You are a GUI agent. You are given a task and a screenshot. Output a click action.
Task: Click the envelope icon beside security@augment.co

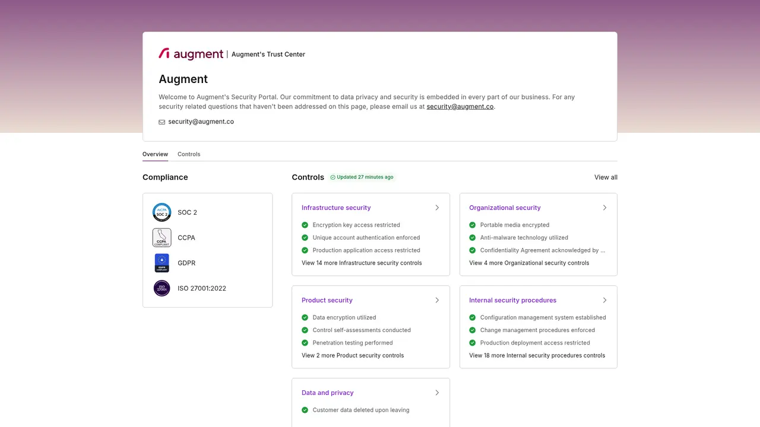(162, 122)
